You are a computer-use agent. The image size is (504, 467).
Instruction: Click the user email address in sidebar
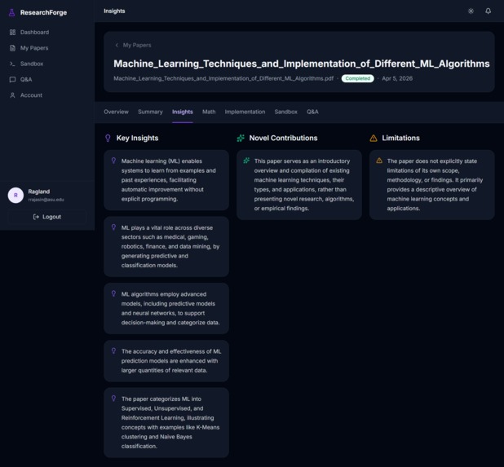[x=46, y=200]
